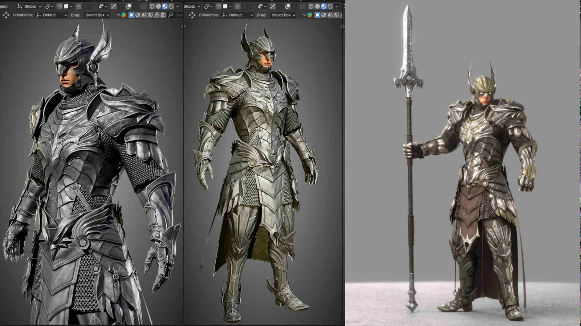Click the white snap target swatch on left
The height and width of the screenshot is (326, 581).
coord(66,6)
